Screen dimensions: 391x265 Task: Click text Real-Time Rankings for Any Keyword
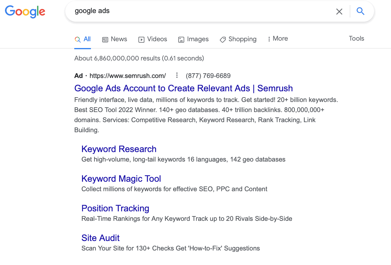(187, 219)
